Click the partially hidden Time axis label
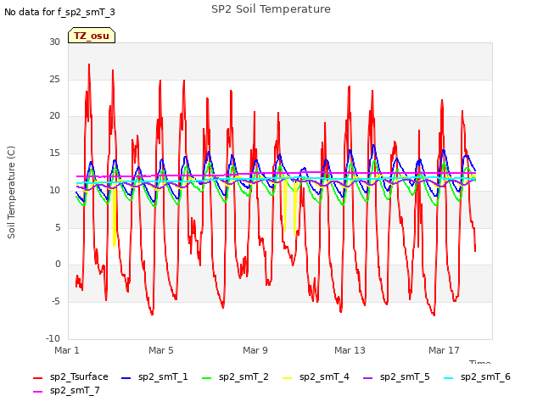Image resolution: width=543 pixels, height=407 pixels. [x=480, y=362]
